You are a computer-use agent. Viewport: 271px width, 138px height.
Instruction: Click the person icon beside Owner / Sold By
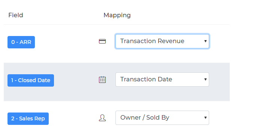point(102,118)
